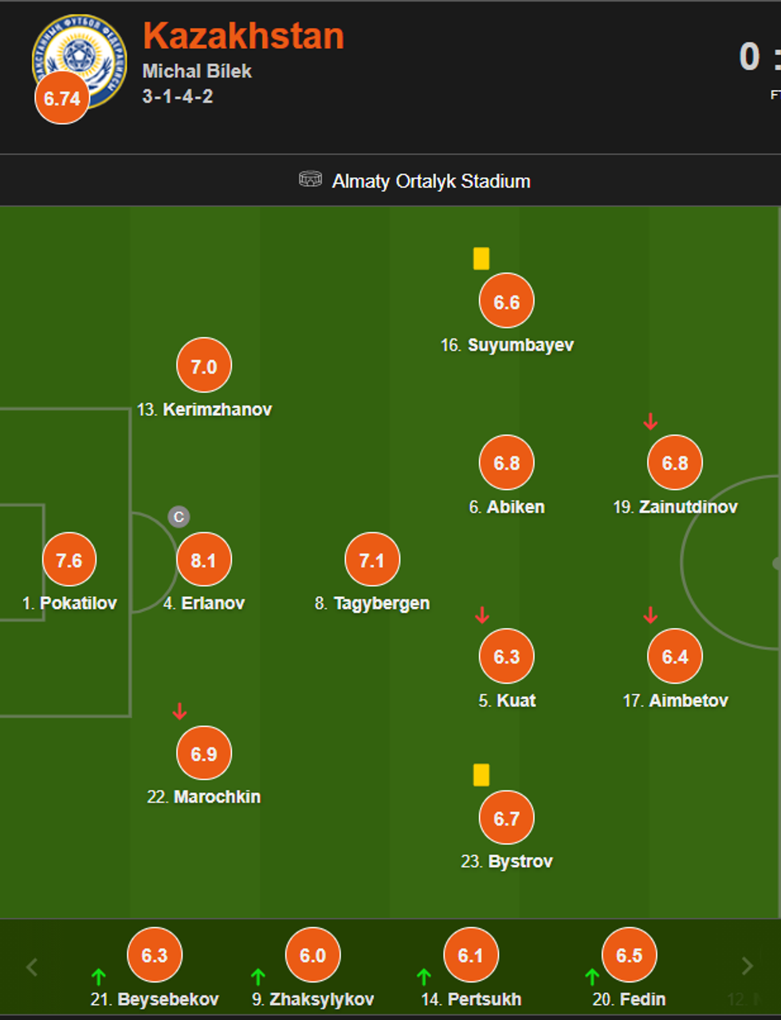Click the green sub-in arrow beside Beysebekov
Screen dimensions: 781x1020
click(99, 977)
